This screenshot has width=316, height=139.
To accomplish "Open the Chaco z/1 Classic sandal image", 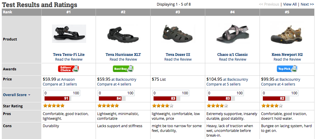I will click(x=232, y=34).
